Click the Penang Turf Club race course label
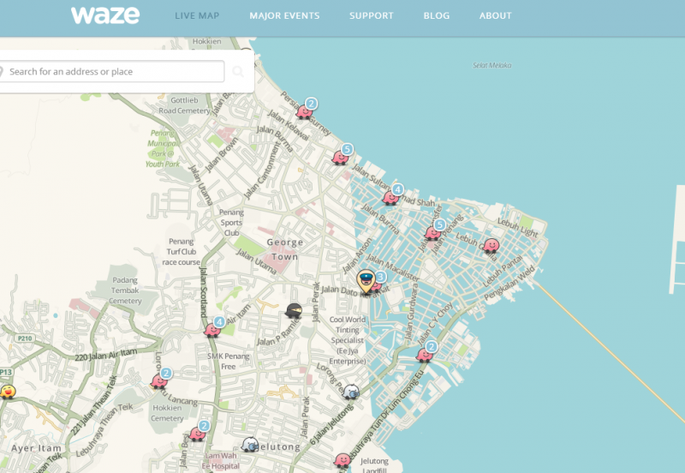 tap(181, 252)
